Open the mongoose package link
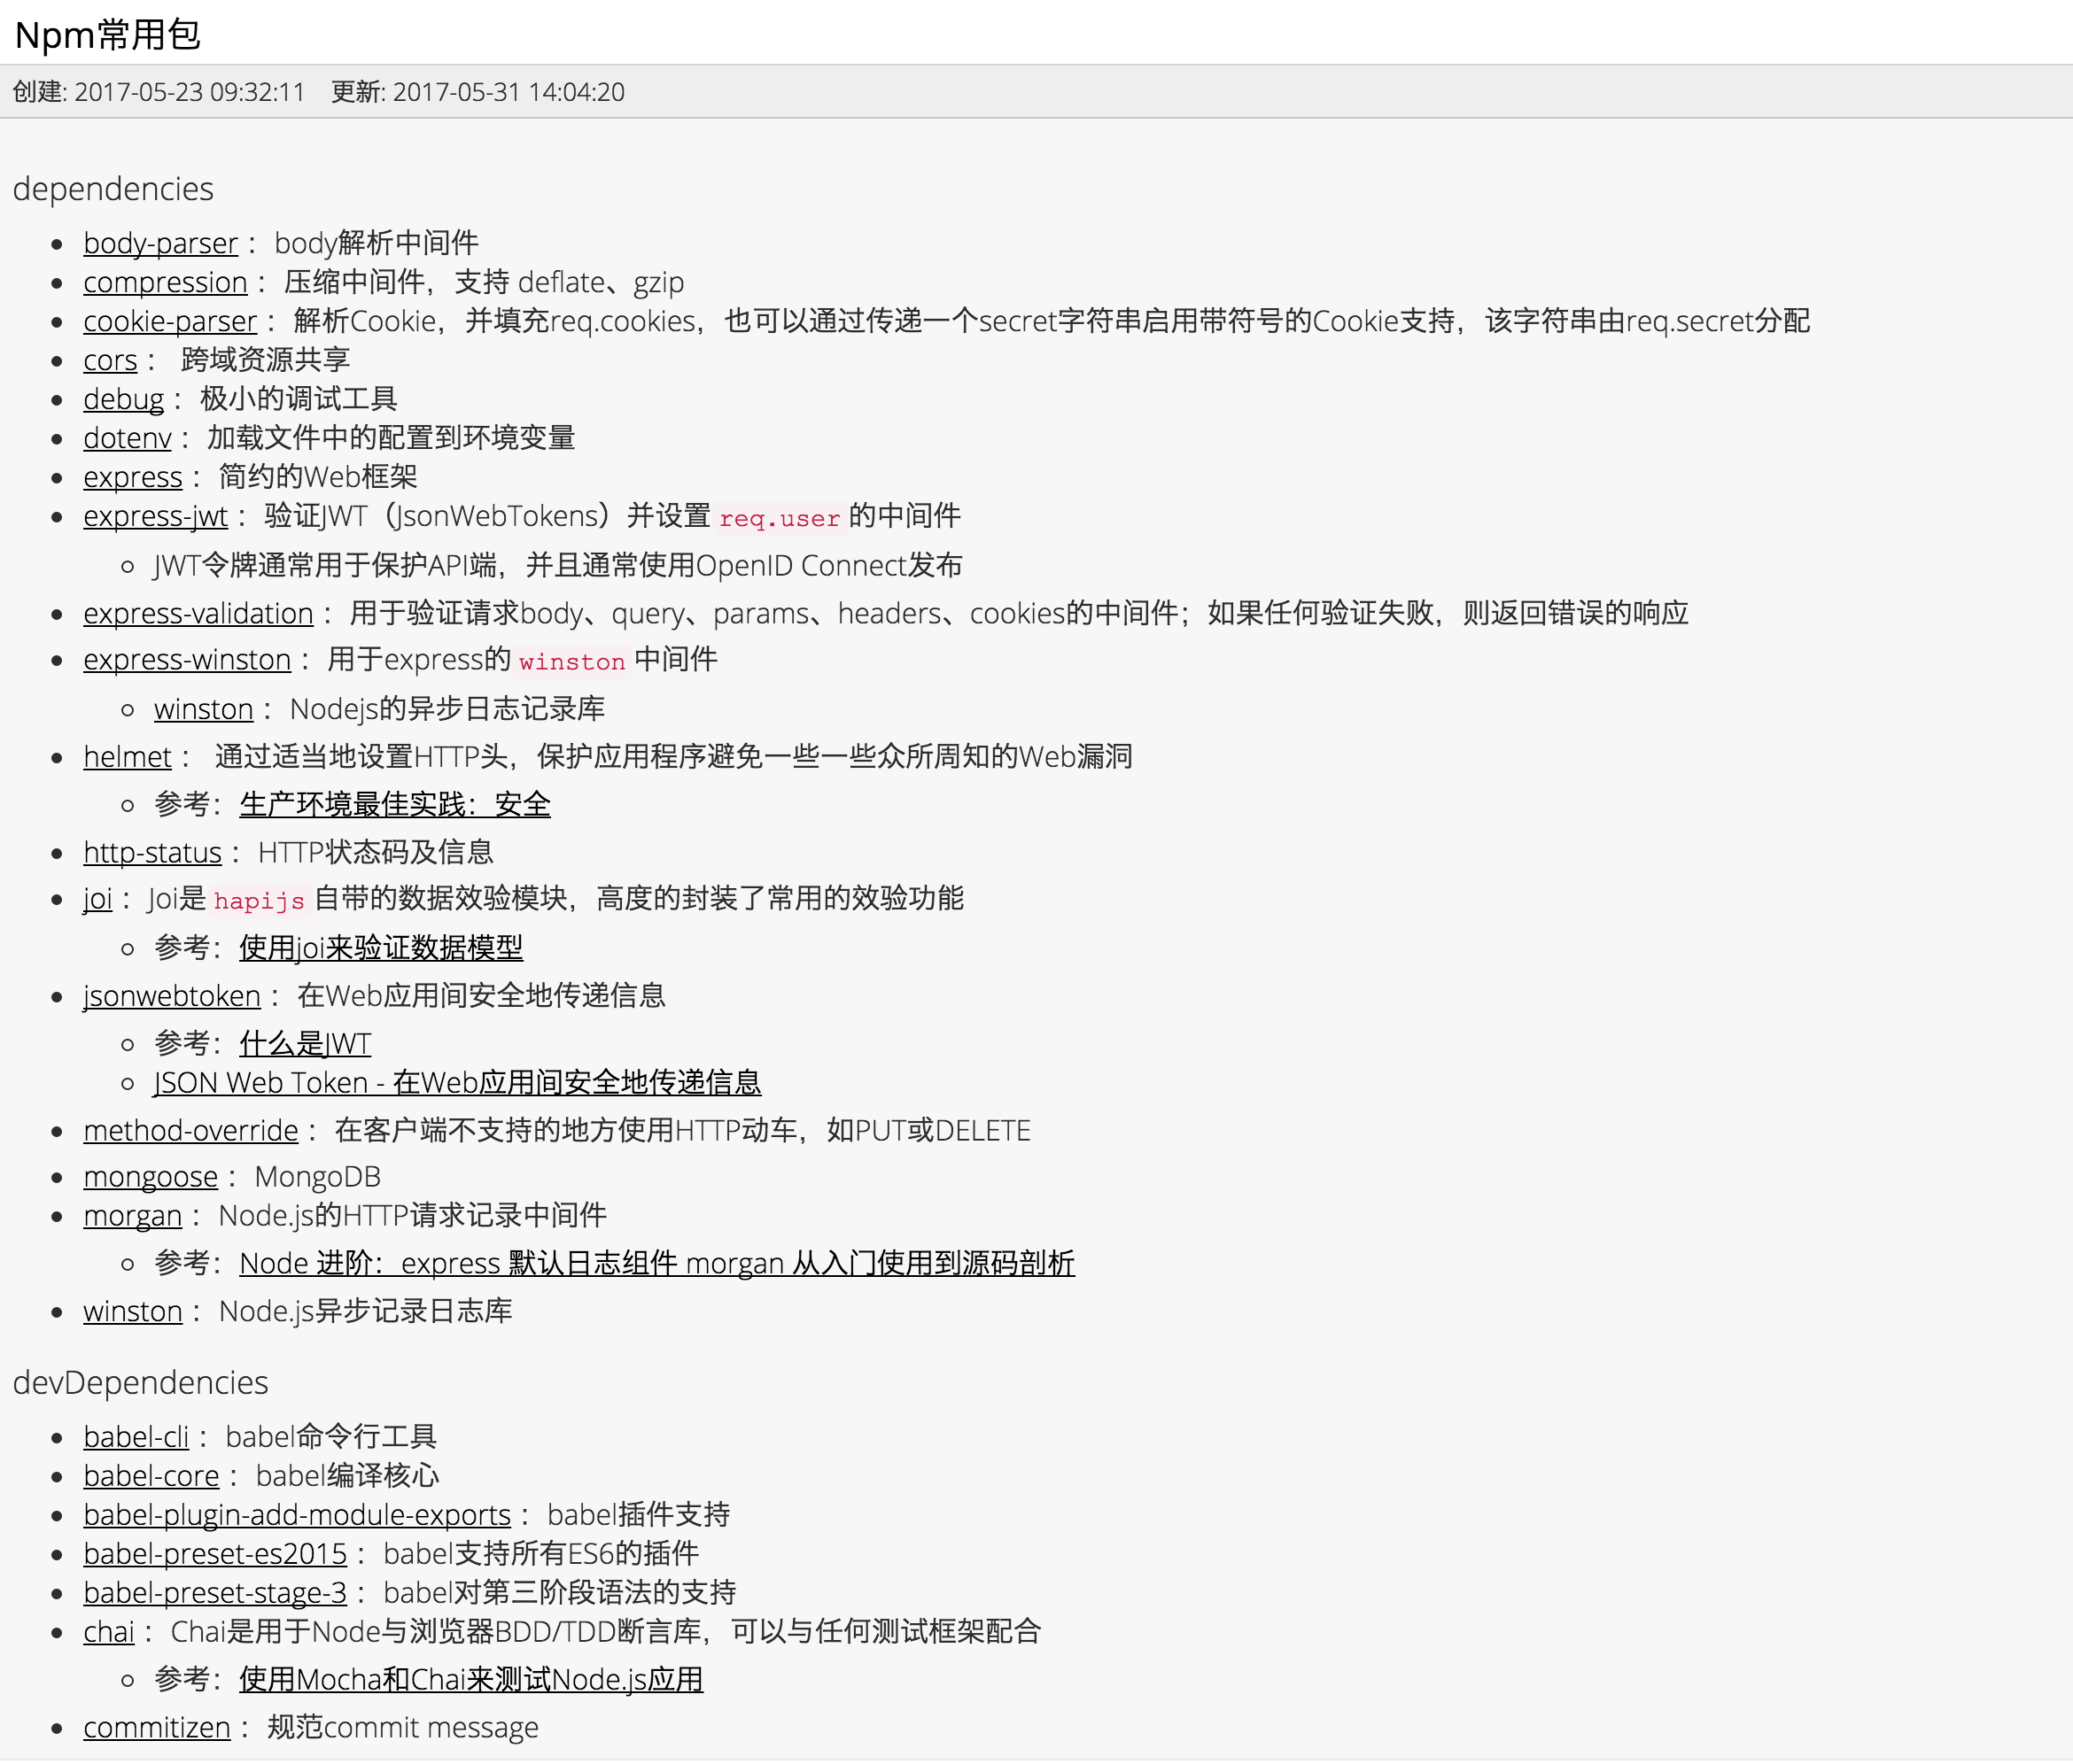This screenshot has width=2073, height=1764. point(150,1177)
